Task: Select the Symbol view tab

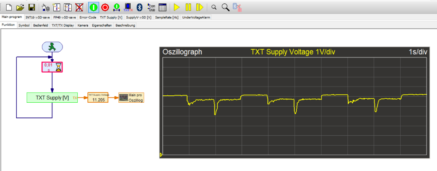Action: point(24,25)
